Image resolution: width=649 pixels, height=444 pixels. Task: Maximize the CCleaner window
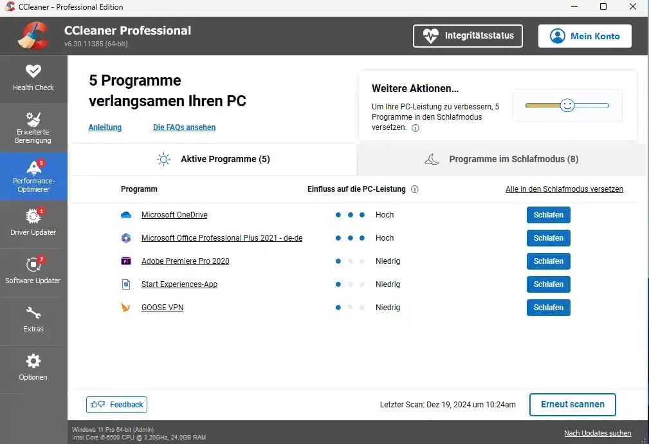point(603,6)
